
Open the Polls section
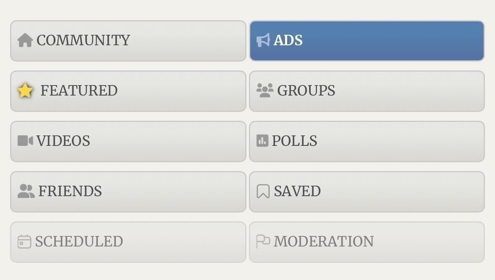pos(367,142)
